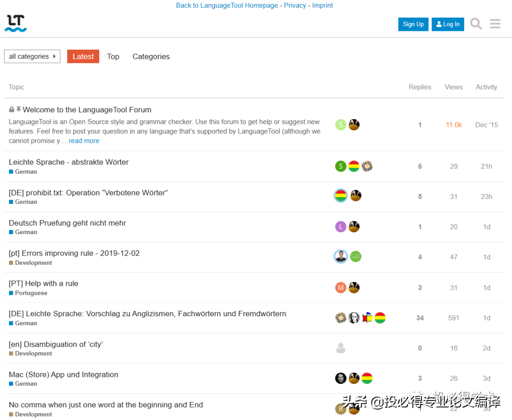Click German category under Anglizismen topic
Viewport: 512px width, 420px height.
(23, 323)
